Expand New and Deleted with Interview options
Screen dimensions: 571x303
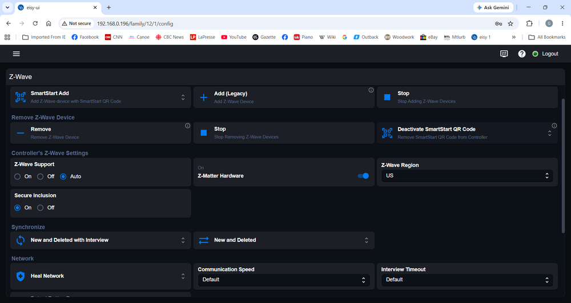coord(183,240)
